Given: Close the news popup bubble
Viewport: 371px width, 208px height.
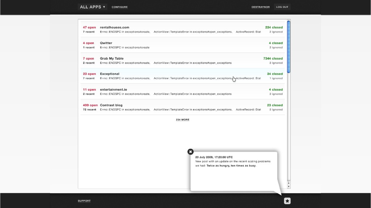Looking at the screenshot, I should coord(191,152).
